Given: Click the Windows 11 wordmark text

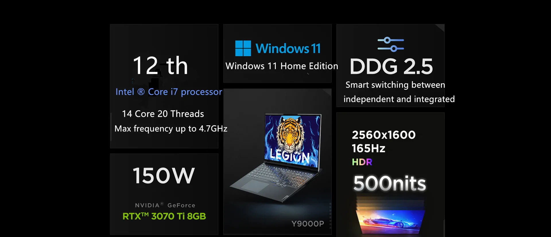Looking at the screenshot, I should click(x=288, y=48).
